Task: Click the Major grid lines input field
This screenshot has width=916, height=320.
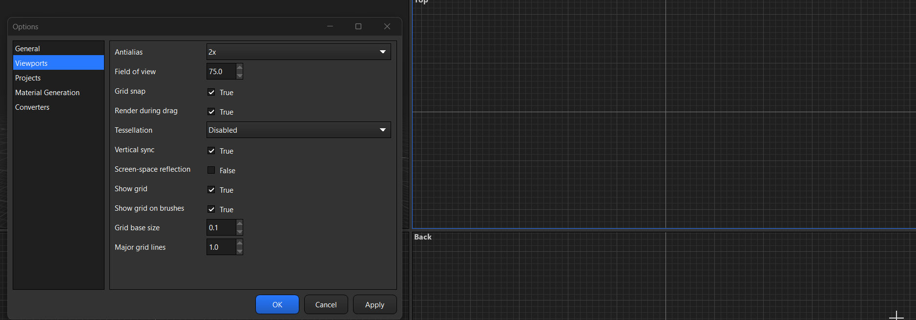Action: click(x=221, y=247)
